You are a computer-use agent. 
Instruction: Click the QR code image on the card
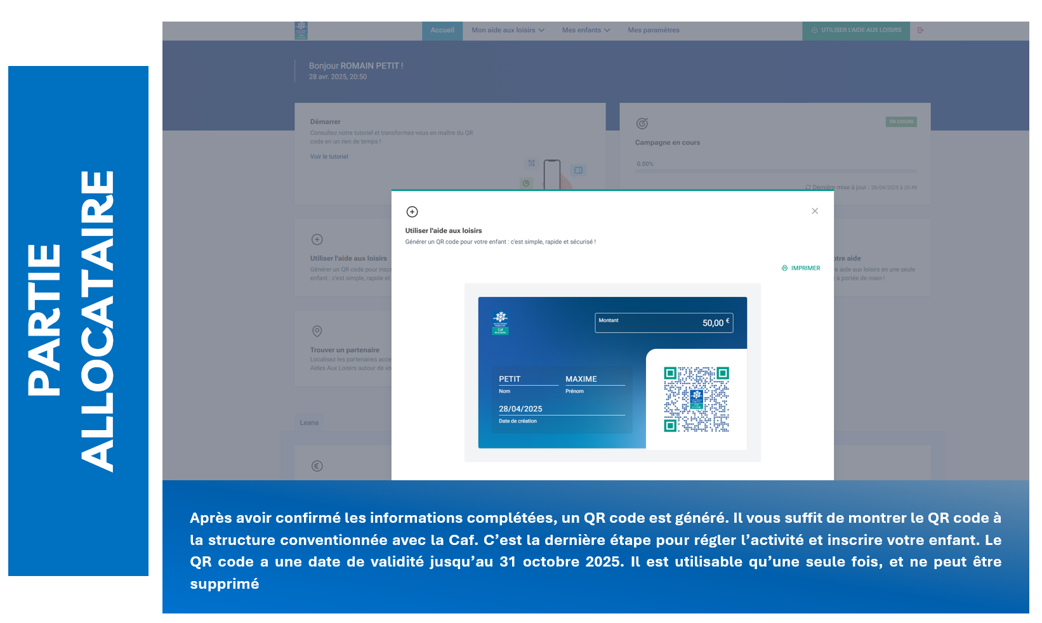[696, 399]
